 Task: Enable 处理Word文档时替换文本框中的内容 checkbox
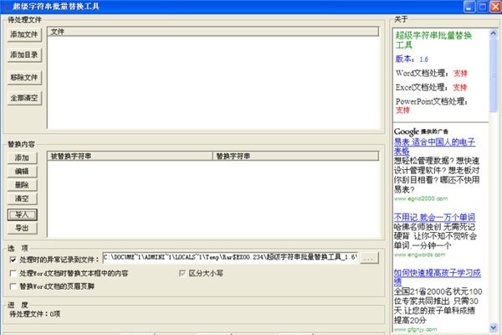(13, 274)
